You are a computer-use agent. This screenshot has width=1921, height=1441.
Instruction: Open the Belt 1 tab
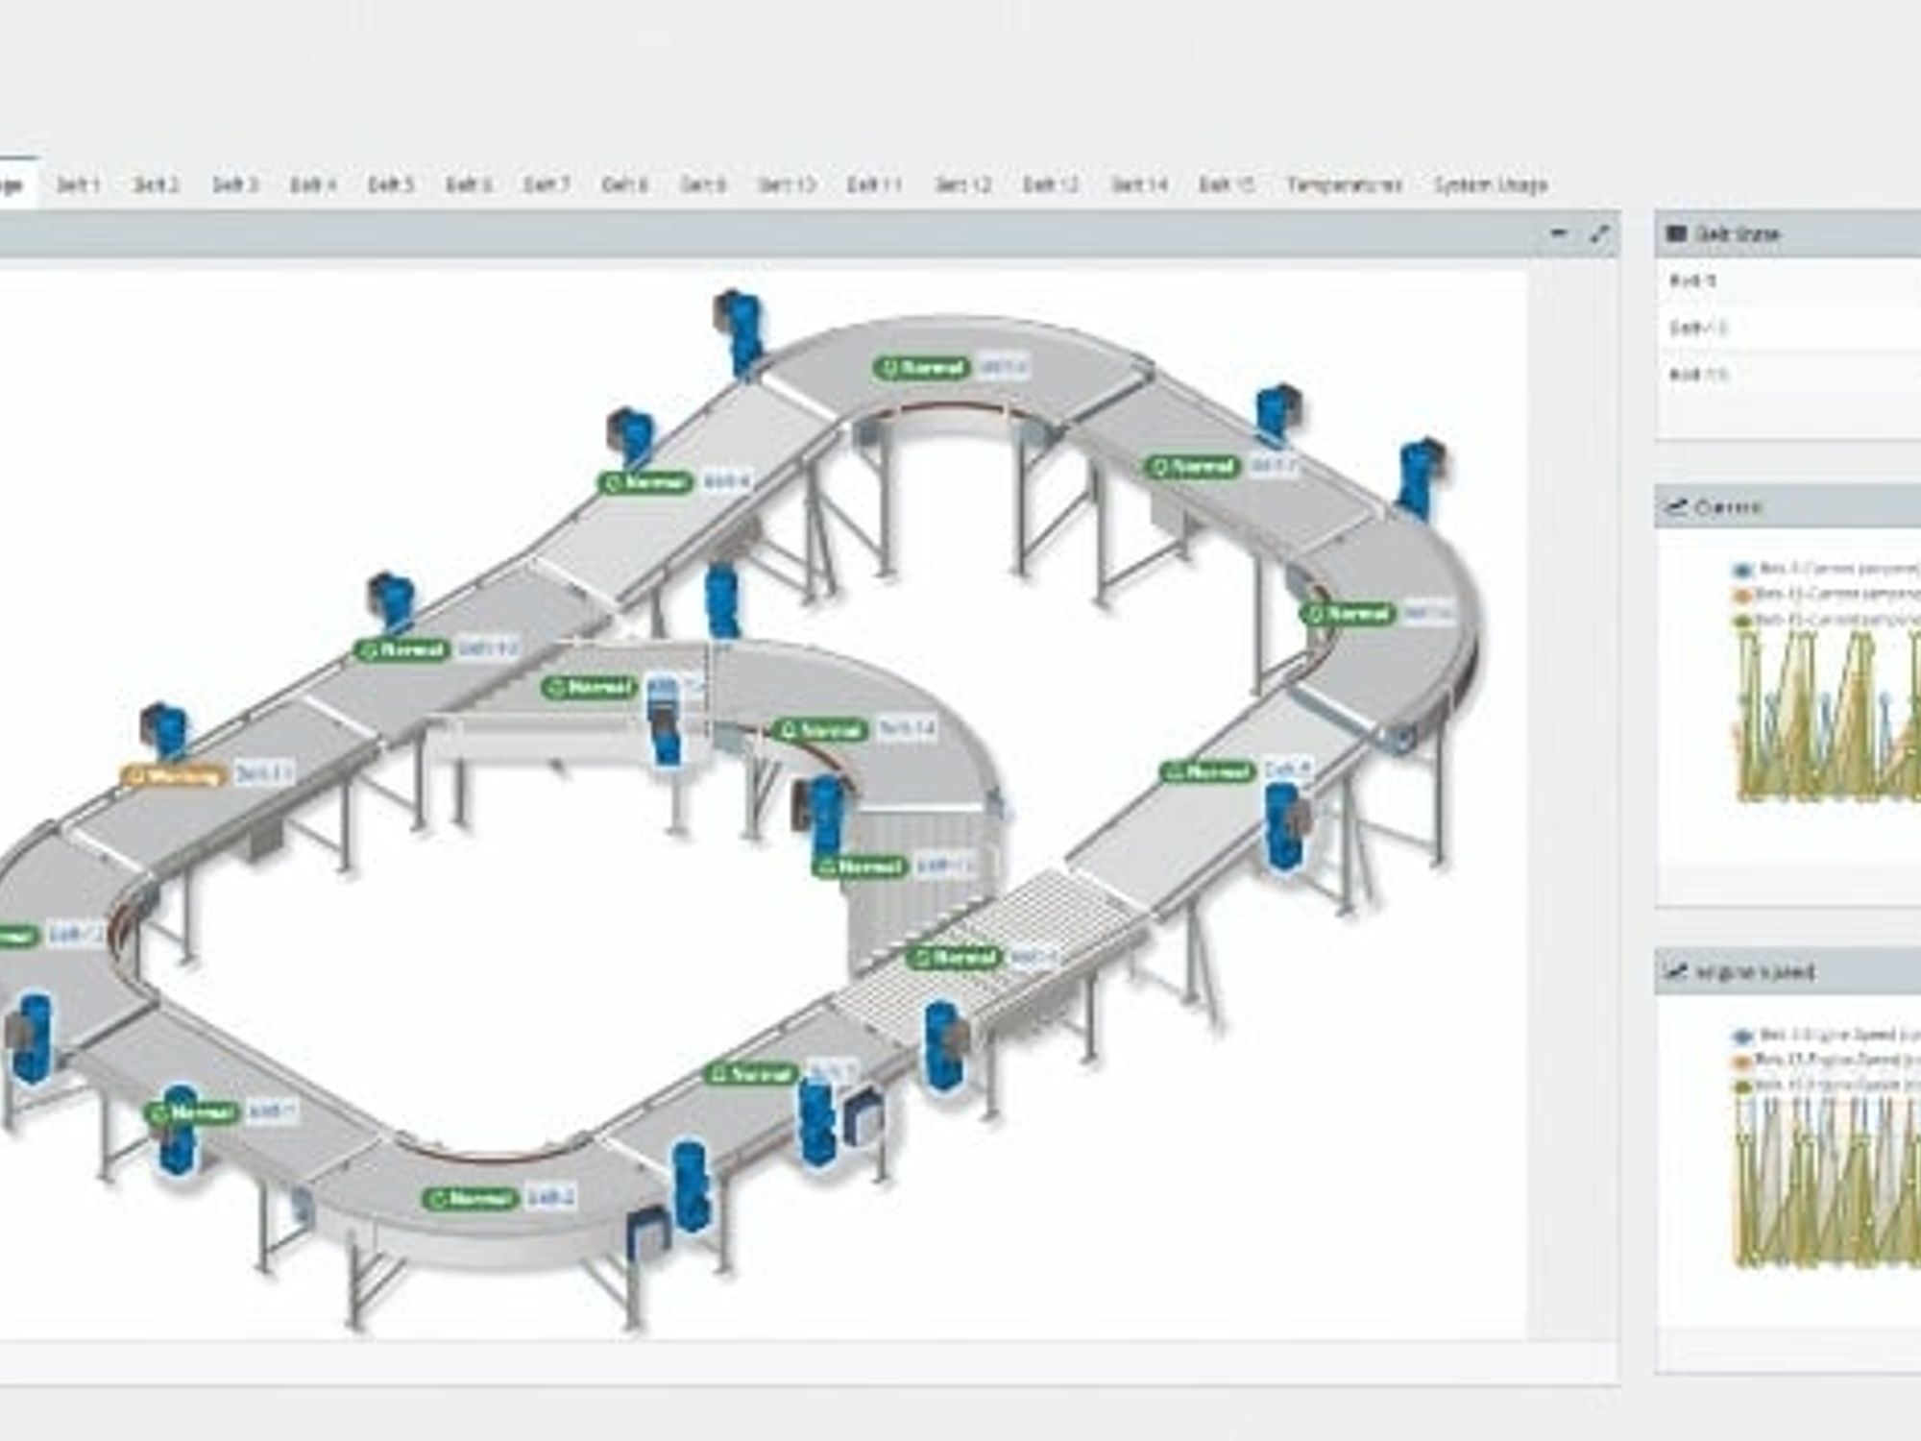point(78,183)
